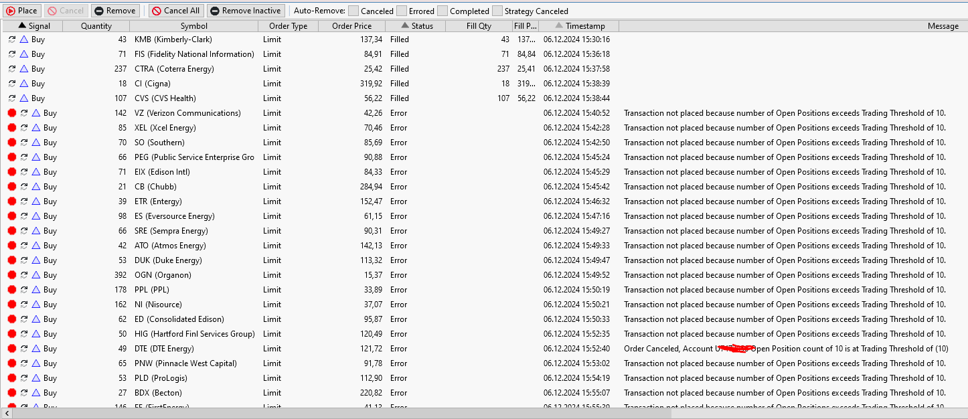Click the blue Buy triangle on the PLD row
Screen dimensions: 968x419
(36, 378)
